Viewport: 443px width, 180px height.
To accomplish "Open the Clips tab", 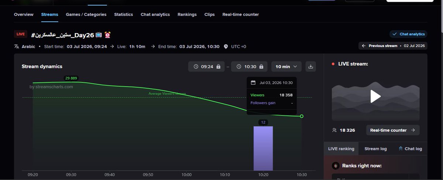I will (209, 15).
